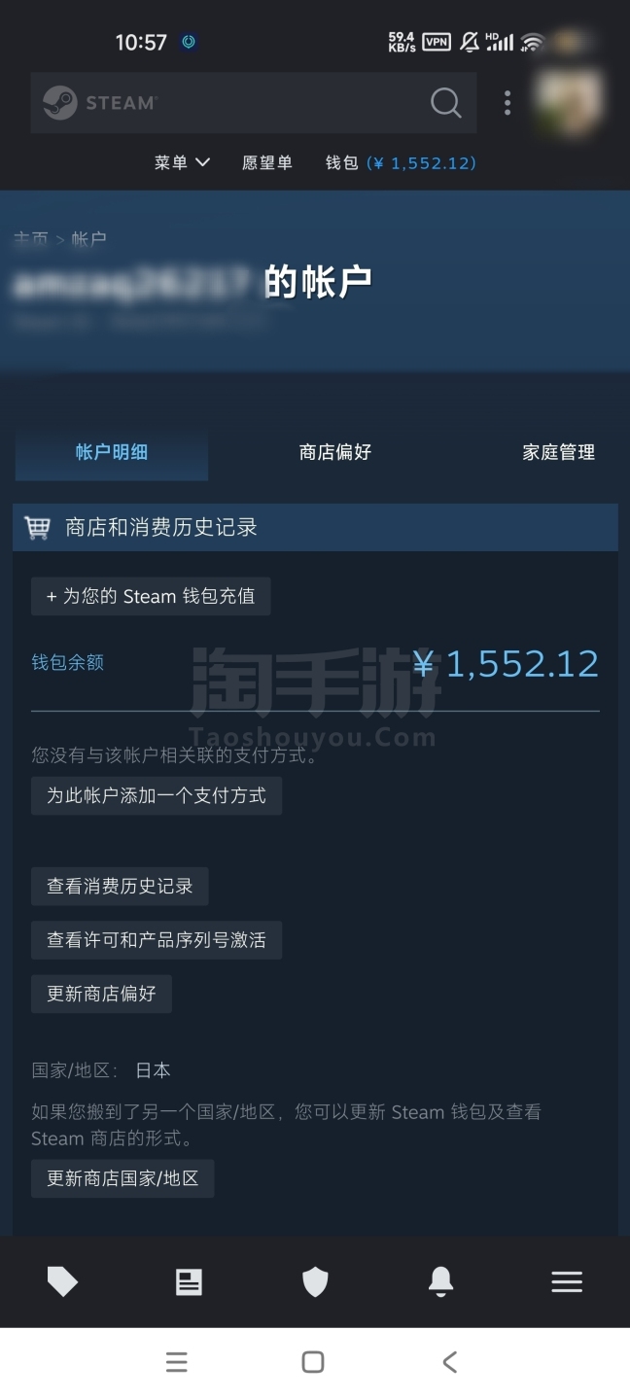Switch to the 商店偏好 tab
The height and width of the screenshot is (1400, 630).
pos(335,452)
